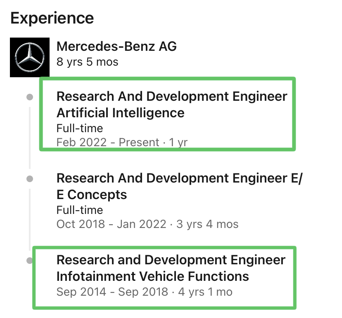Open the Engineer Artificial Intelligence job title
Screen dimensions: 342x318
click(171, 104)
